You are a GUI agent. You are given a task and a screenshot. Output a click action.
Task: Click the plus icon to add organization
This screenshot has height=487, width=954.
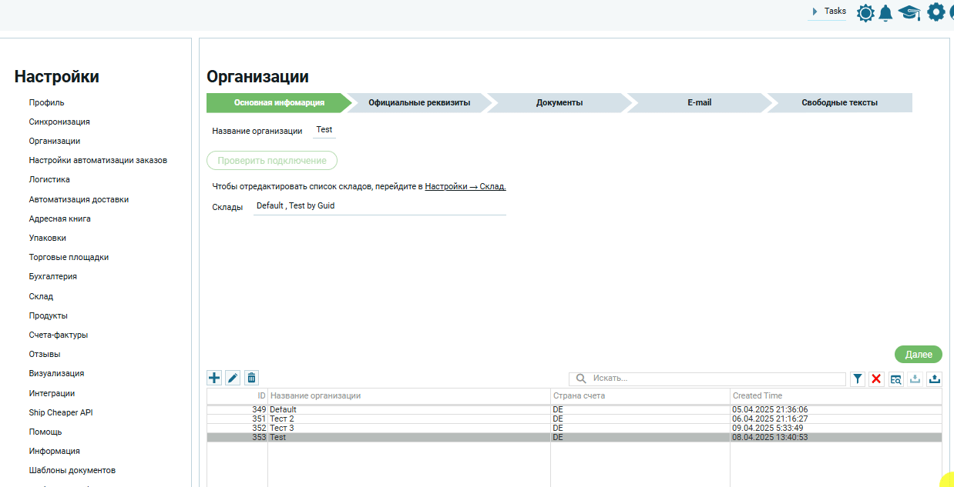click(x=214, y=378)
